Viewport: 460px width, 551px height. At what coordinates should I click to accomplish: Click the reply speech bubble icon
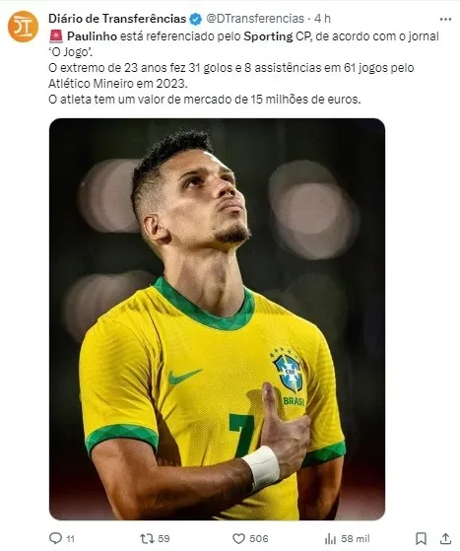click(x=55, y=538)
